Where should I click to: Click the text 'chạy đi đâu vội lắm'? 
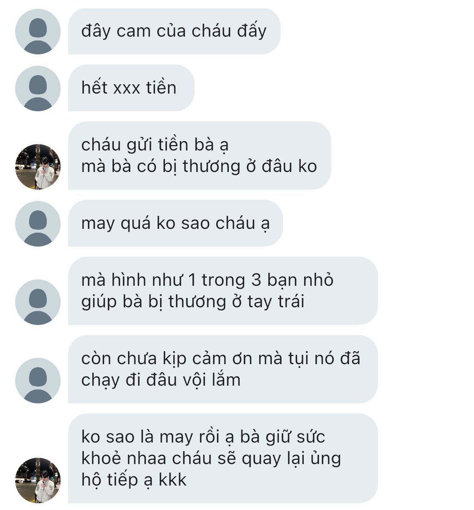(161, 380)
